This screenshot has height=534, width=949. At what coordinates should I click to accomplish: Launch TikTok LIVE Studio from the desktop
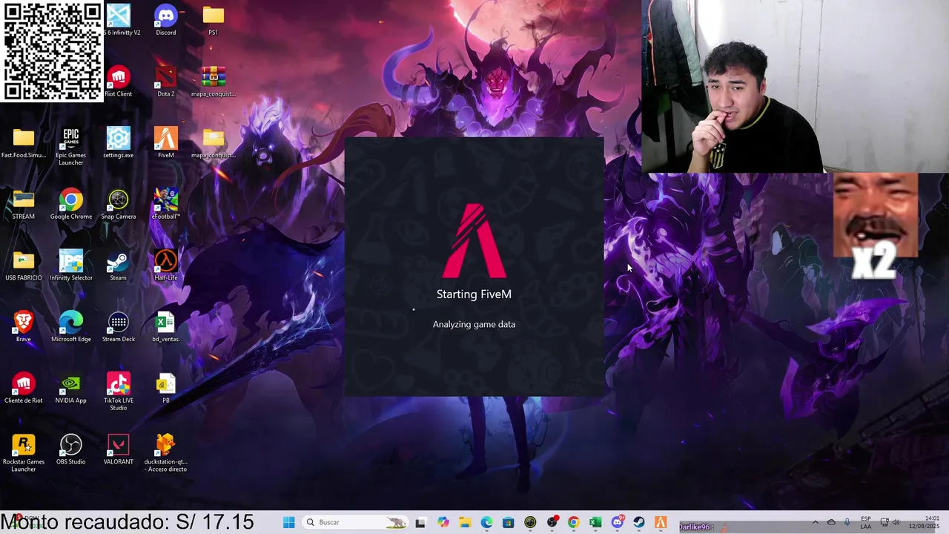118,391
